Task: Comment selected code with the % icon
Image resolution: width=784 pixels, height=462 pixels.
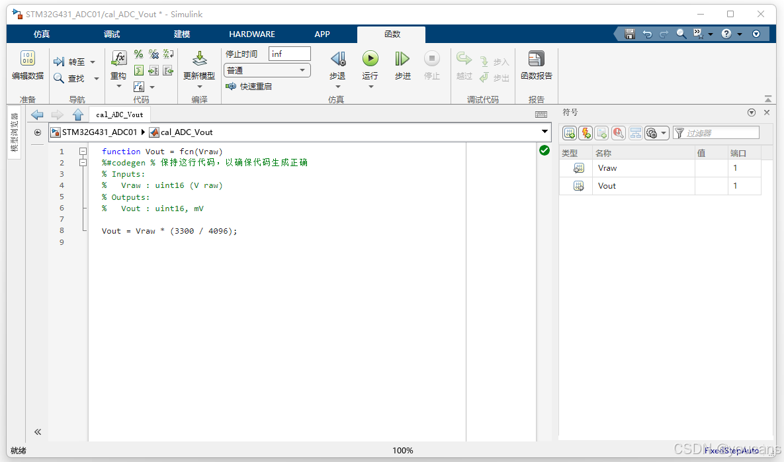Action: pos(138,54)
